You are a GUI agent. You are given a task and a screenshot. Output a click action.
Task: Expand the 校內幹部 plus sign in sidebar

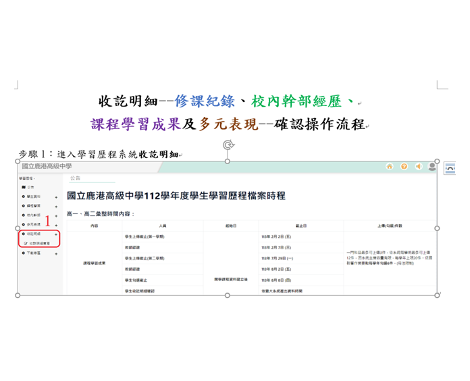click(56, 215)
